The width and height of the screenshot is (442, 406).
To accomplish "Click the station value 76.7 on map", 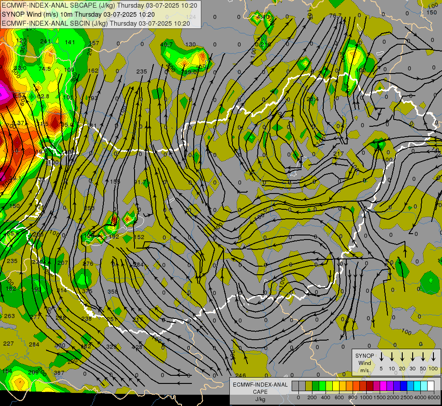I will pyautogui.click(x=335, y=15).
